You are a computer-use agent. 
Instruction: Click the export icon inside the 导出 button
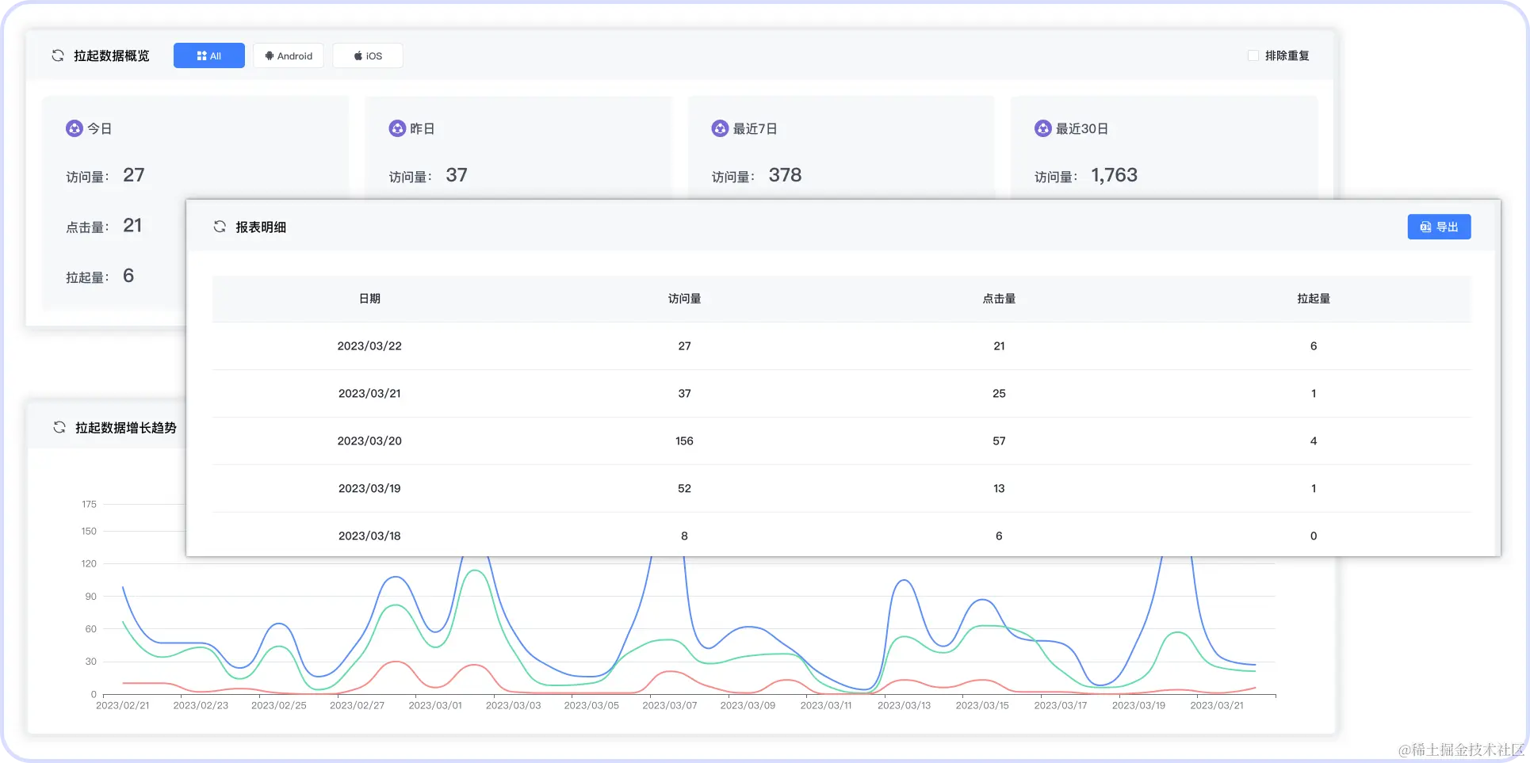click(x=1425, y=227)
